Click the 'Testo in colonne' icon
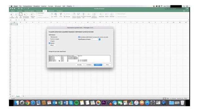 tap(74, 14)
